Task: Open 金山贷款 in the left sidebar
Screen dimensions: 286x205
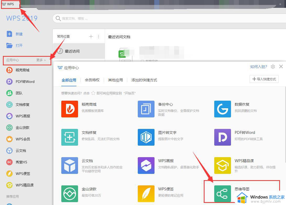Action: pyautogui.click(x=18, y=128)
